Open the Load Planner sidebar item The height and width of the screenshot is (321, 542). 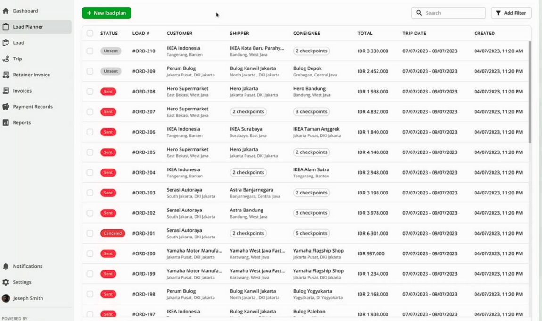coord(28,27)
